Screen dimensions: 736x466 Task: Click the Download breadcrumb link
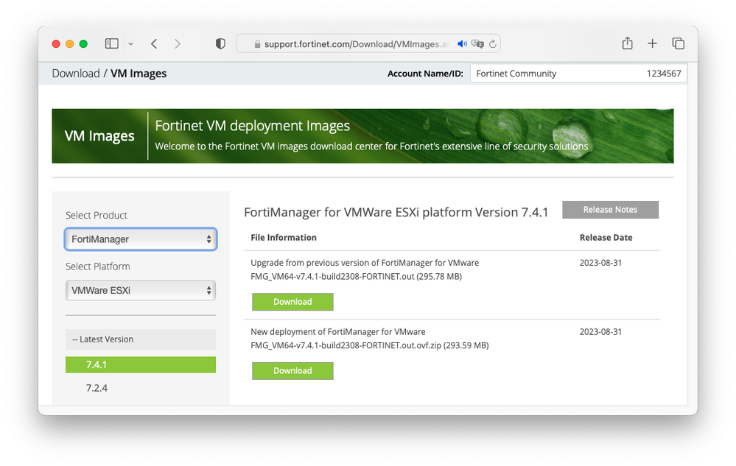point(76,74)
